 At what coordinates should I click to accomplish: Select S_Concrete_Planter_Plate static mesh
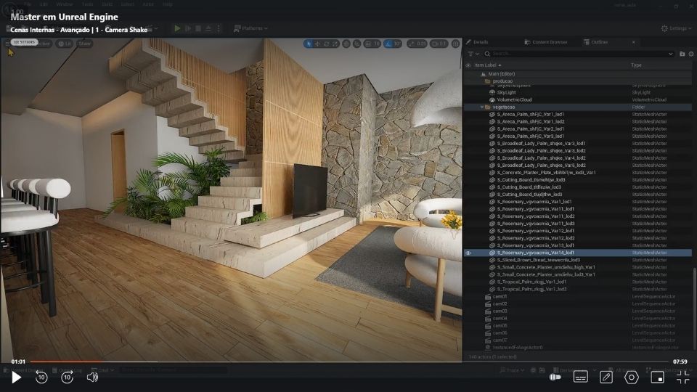pos(578,173)
